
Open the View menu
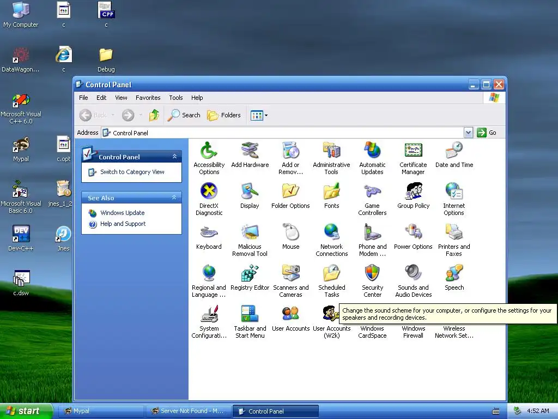pos(121,98)
